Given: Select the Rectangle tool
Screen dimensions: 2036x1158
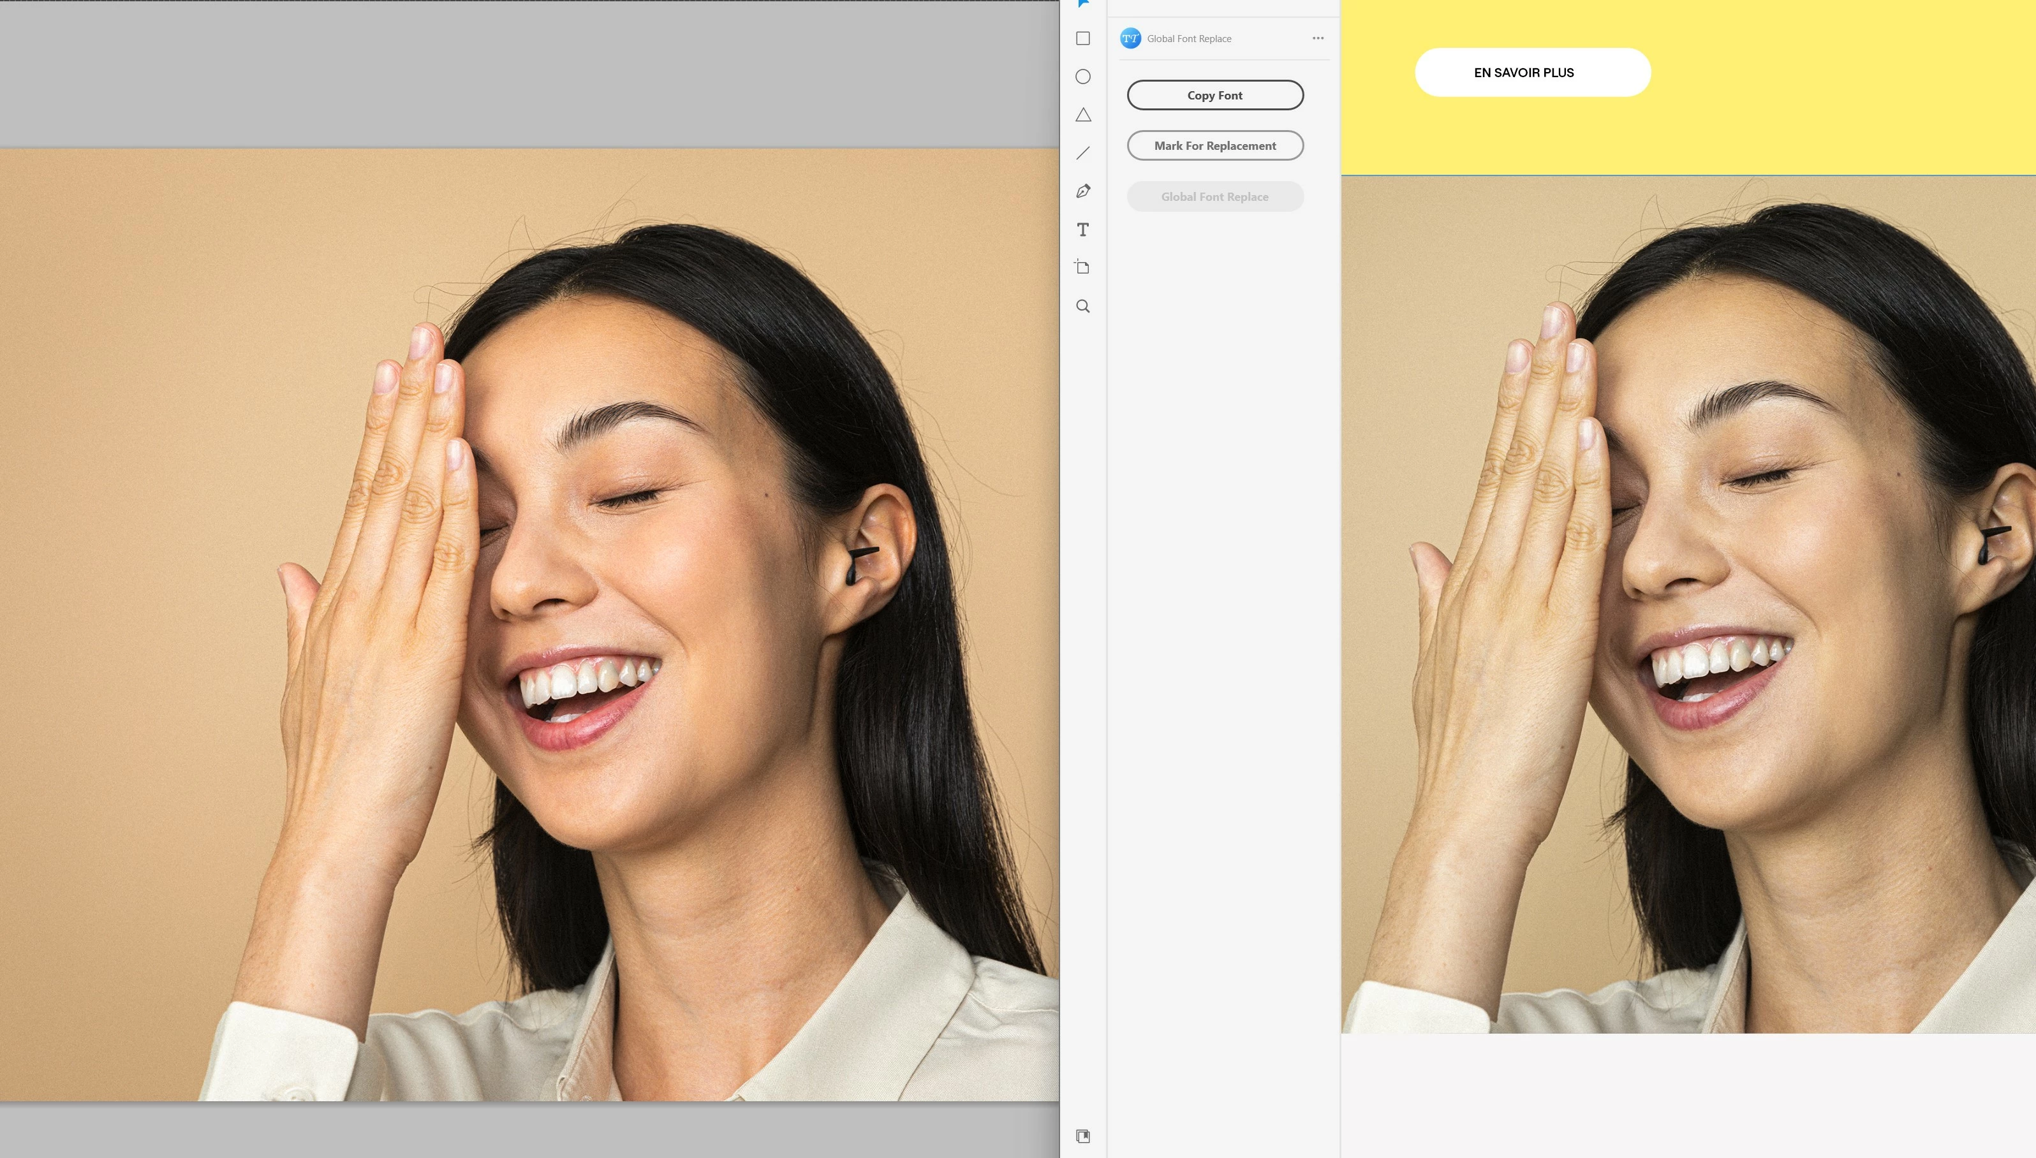Looking at the screenshot, I should pos(1082,38).
